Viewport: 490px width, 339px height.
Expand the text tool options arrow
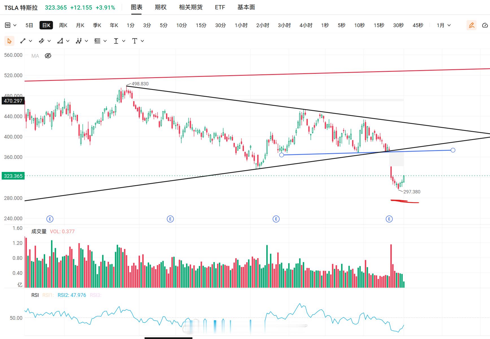142,41
